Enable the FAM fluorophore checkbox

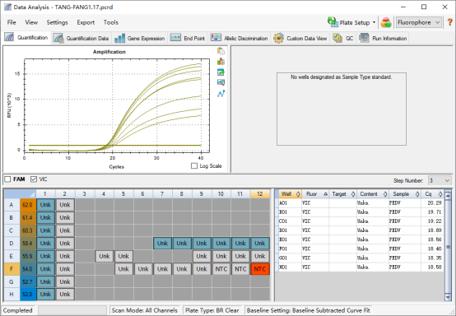(x=8, y=179)
